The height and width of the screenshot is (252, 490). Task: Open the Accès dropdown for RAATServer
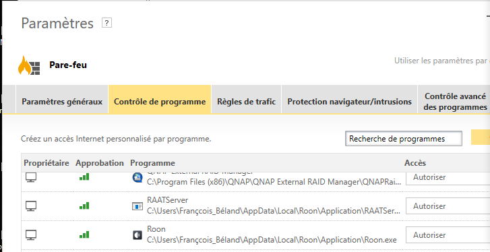coord(448,206)
